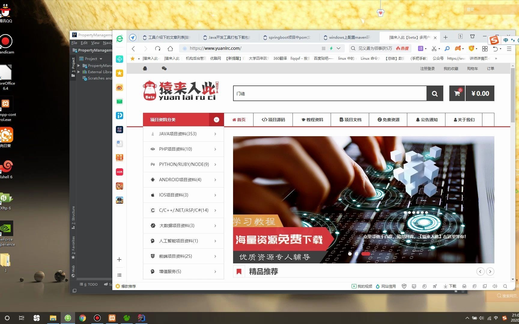Click the 订单 link in top bar

coord(490,68)
